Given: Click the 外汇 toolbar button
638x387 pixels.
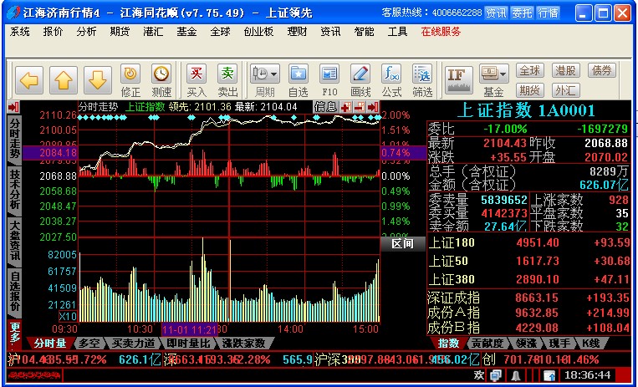Looking at the screenshot, I should 566,90.
